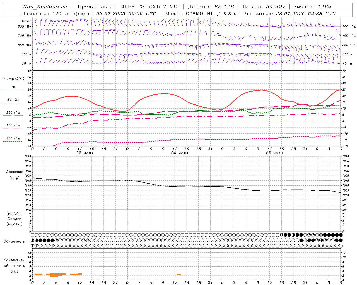Screen dimensions: 357x285
Task: Click the '(мм/3ч.)' precipitation unit label
Action: pos(14,213)
